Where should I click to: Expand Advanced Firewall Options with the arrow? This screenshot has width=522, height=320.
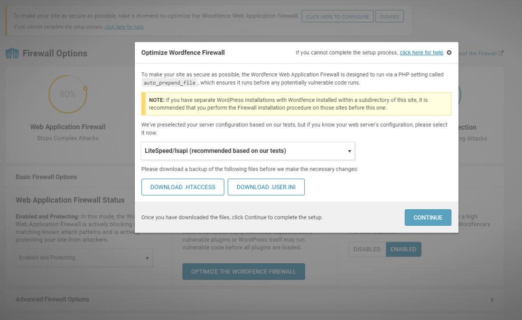tap(492, 300)
